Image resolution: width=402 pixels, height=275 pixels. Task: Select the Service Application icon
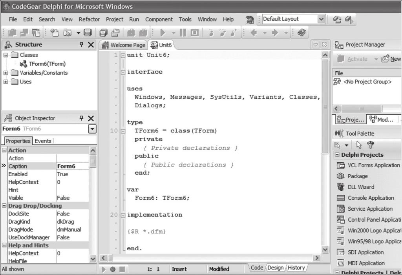point(340,209)
